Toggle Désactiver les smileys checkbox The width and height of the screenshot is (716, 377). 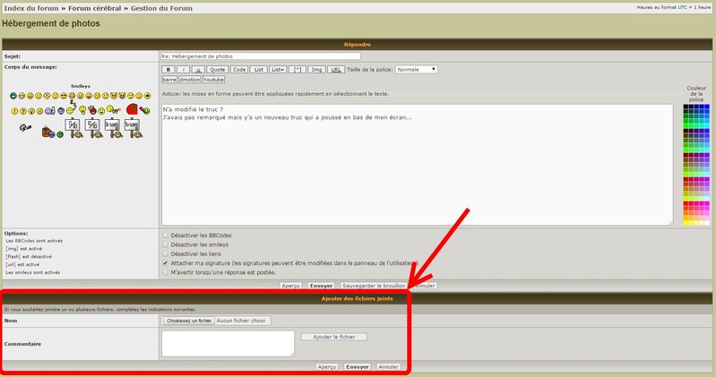click(165, 244)
